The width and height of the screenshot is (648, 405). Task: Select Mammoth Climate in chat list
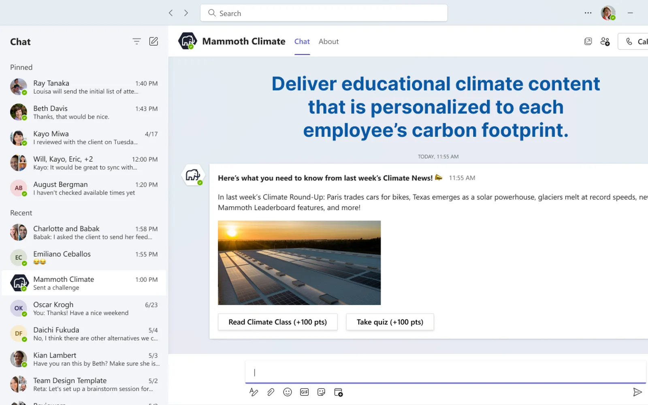pyautogui.click(x=84, y=283)
